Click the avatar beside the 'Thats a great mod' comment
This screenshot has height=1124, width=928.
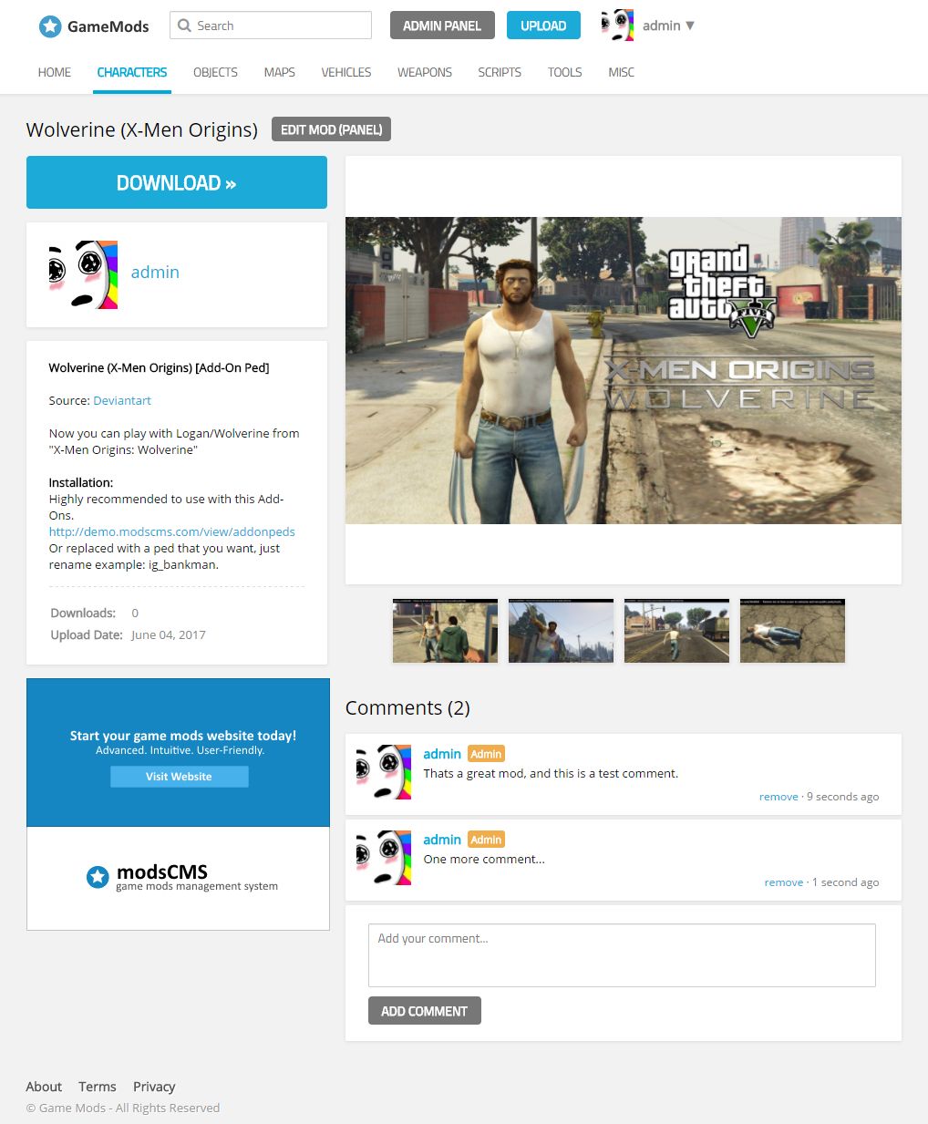[384, 772]
